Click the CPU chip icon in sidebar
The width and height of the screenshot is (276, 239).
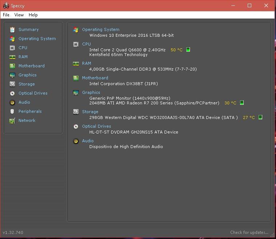pyautogui.click(x=12, y=48)
